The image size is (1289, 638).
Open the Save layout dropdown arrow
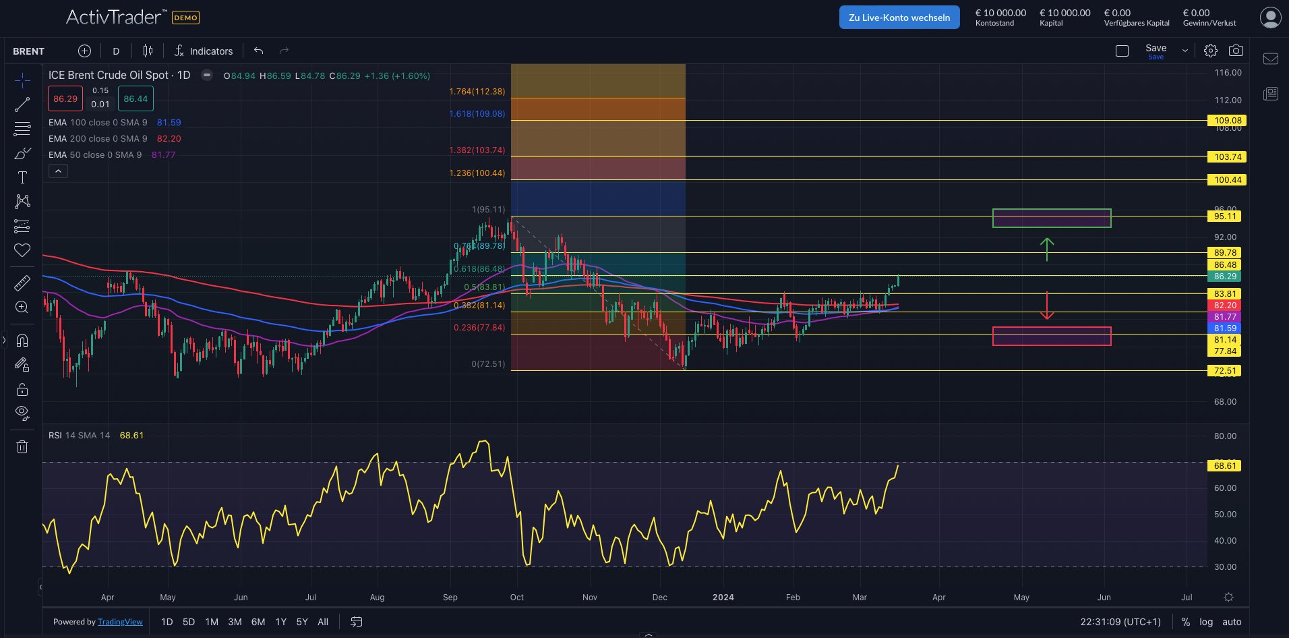click(1185, 51)
